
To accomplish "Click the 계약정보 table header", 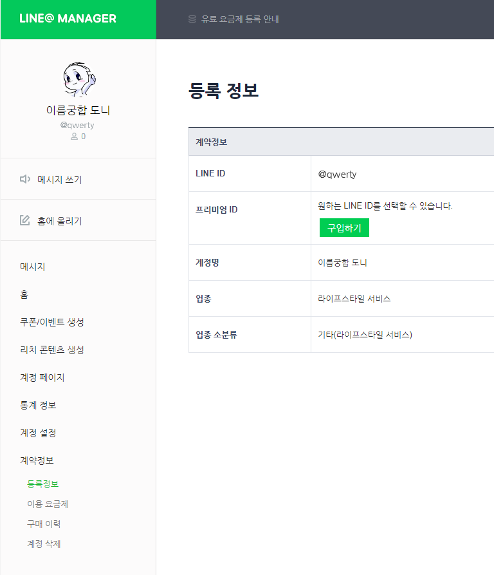I will pyautogui.click(x=342, y=142).
